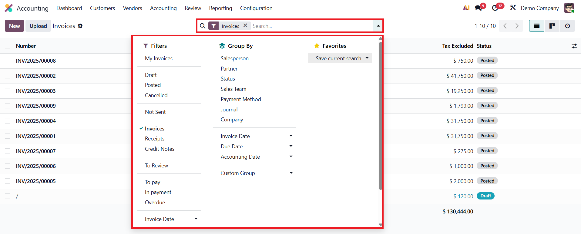The width and height of the screenshot is (581, 234).
Task: Open the AI assistant icon
Action: point(466,8)
